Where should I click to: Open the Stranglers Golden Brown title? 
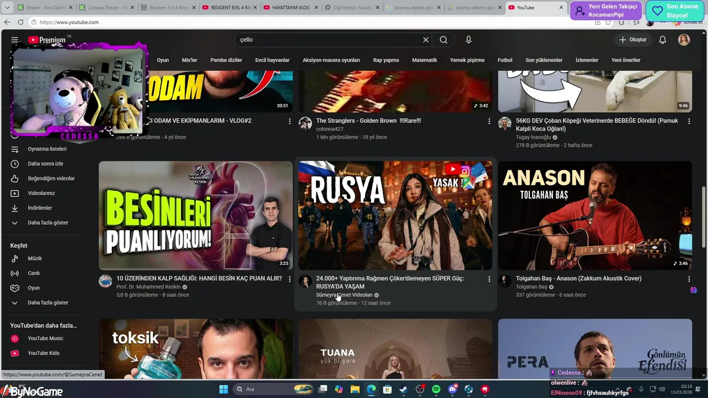(x=368, y=121)
